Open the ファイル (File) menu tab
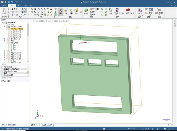The height and width of the screenshot is (131, 177). [x=4, y=5]
